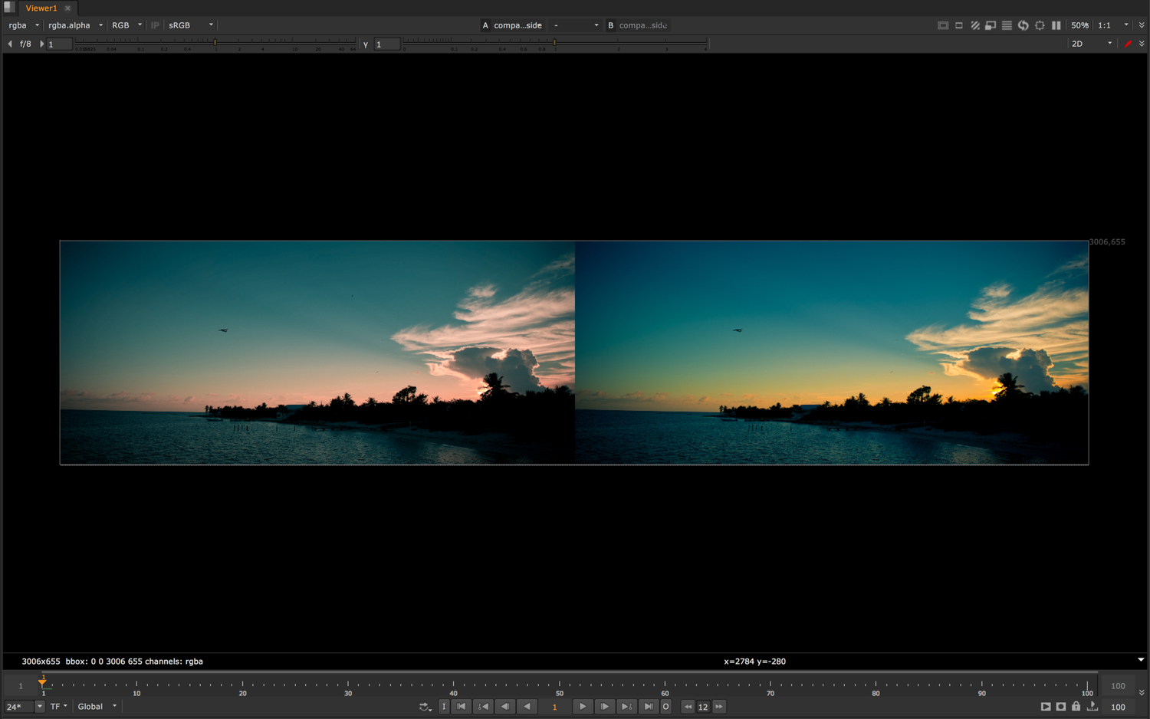Screen dimensions: 1150x719
Task: Go to previous keyframe
Action: (483, 707)
